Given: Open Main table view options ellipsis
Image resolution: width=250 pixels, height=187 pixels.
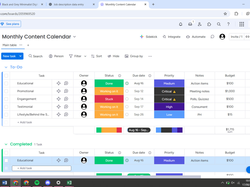Looking at the screenshot, I should pyautogui.click(x=21, y=45).
